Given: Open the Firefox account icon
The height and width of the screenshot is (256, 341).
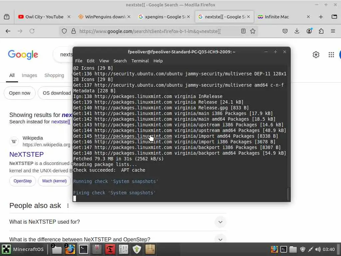Looking at the screenshot, I should 309,31.
